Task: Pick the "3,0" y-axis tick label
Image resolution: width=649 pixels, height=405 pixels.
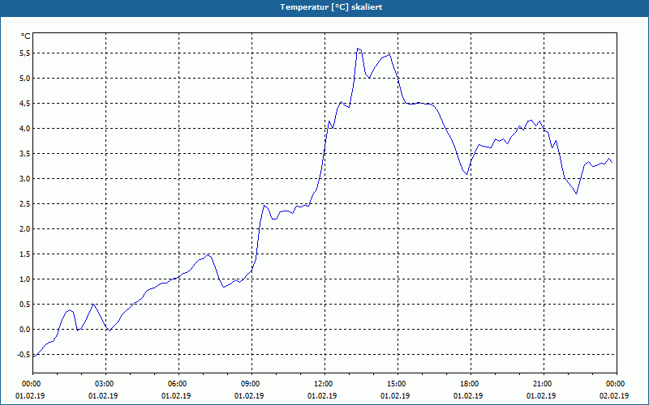Action: [x=25, y=178]
